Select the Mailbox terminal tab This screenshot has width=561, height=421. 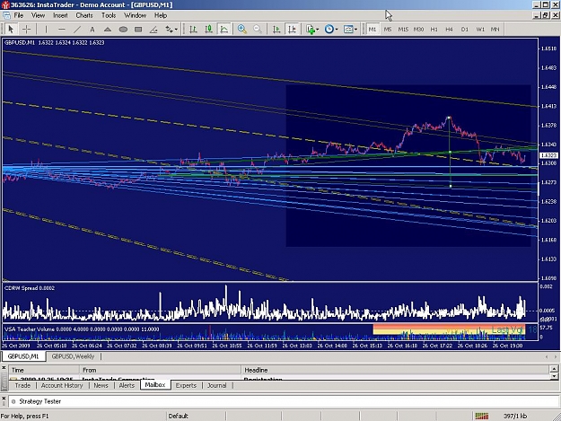coord(155,385)
